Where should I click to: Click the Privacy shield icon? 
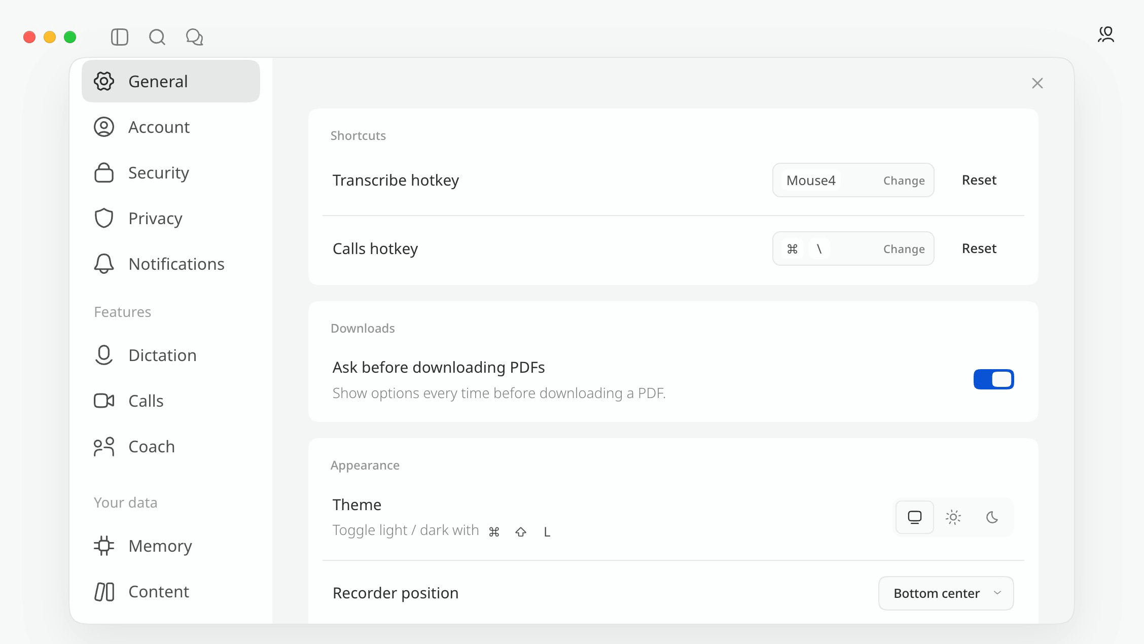pos(104,218)
